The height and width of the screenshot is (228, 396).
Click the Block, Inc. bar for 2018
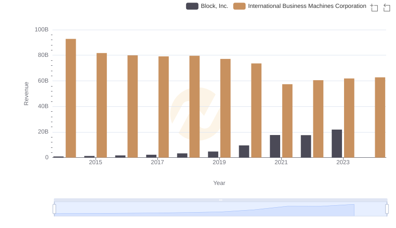pyautogui.click(x=182, y=155)
